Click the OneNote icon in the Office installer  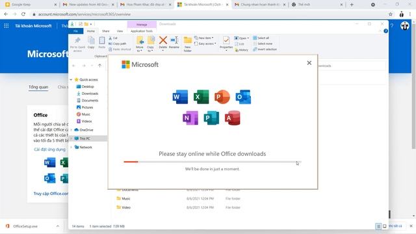click(190, 118)
